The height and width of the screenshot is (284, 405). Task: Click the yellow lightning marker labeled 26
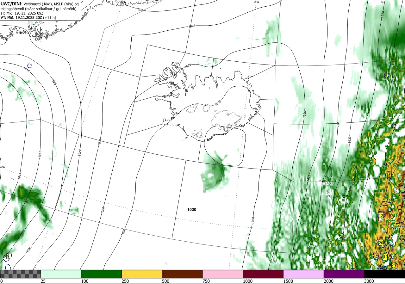(x=394, y=265)
